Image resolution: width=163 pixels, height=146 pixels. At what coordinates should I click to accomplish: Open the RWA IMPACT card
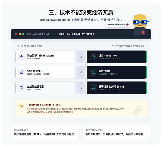click(45, 132)
